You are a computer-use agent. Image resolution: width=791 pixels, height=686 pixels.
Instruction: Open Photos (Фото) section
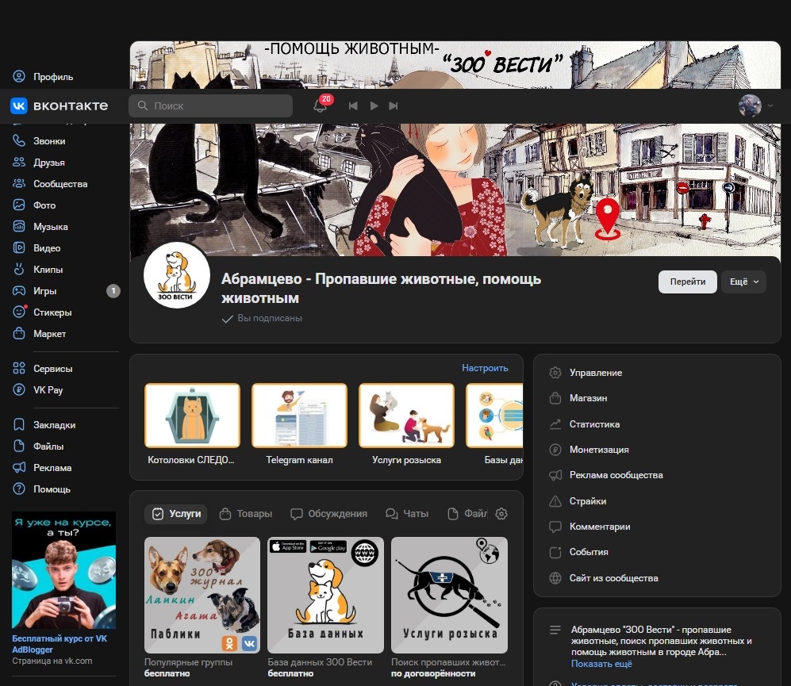point(34,205)
